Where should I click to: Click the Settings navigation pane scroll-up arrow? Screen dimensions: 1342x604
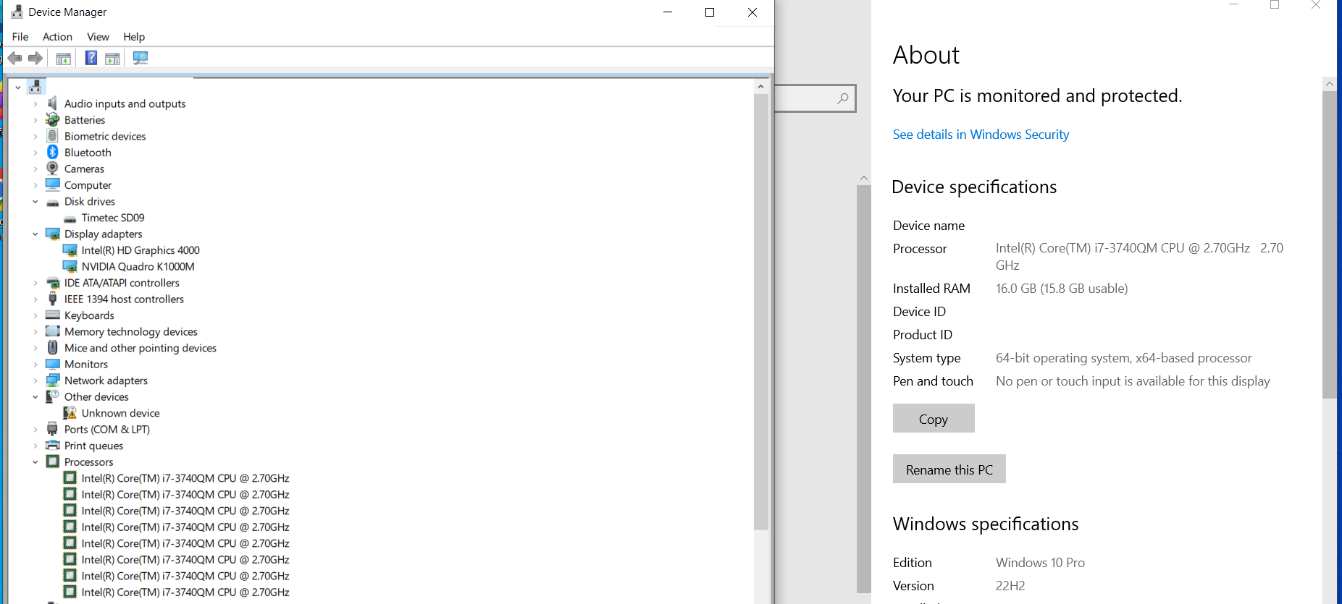pos(863,178)
